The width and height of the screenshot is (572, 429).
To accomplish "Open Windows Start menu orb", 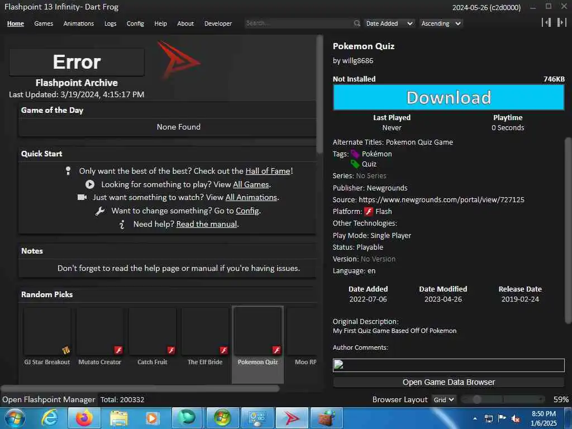I will pos(15,418).
